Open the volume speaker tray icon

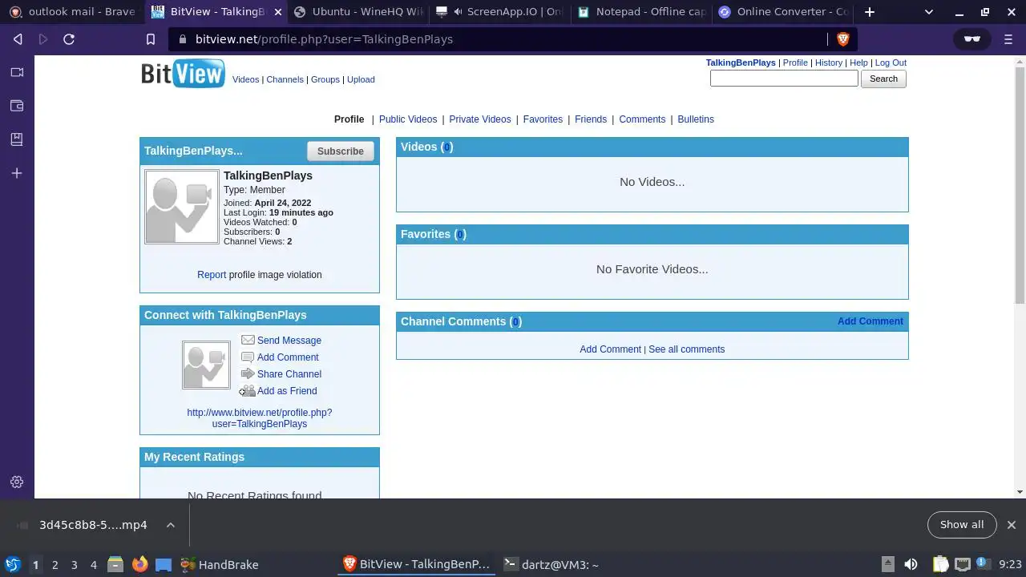[x=911, y=565]
